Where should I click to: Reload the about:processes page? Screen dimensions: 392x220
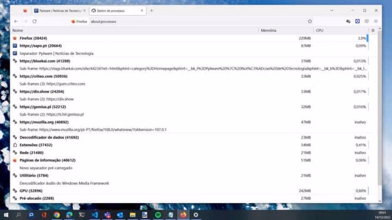pos(34,21)
